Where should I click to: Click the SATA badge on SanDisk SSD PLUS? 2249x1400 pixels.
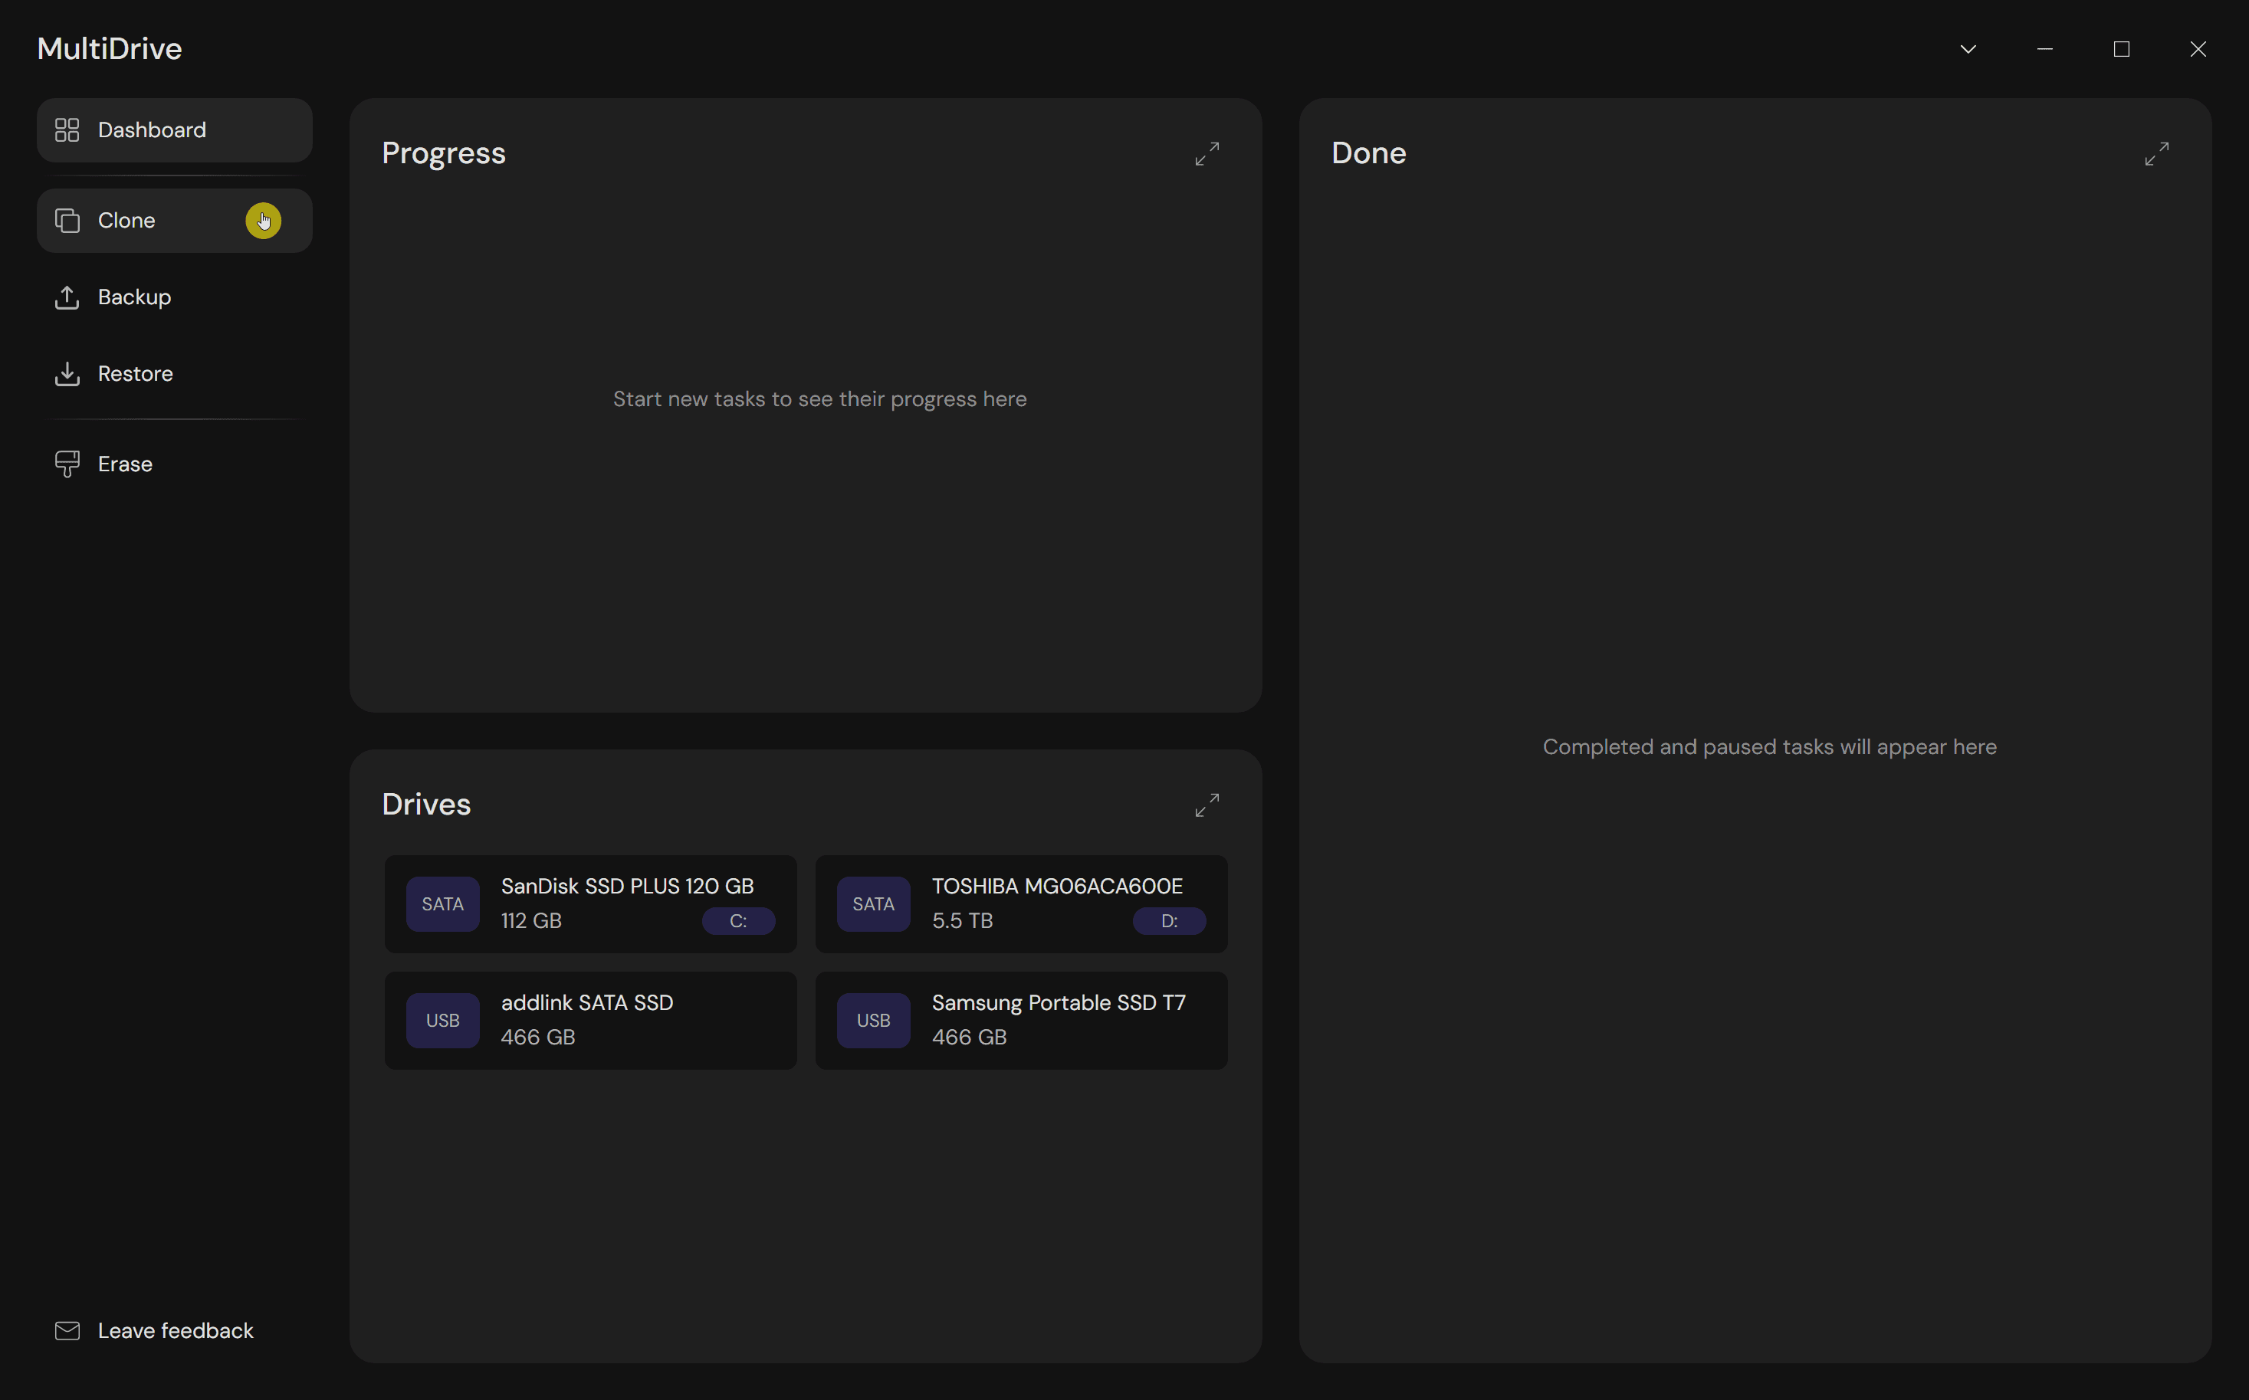[442, 903]
